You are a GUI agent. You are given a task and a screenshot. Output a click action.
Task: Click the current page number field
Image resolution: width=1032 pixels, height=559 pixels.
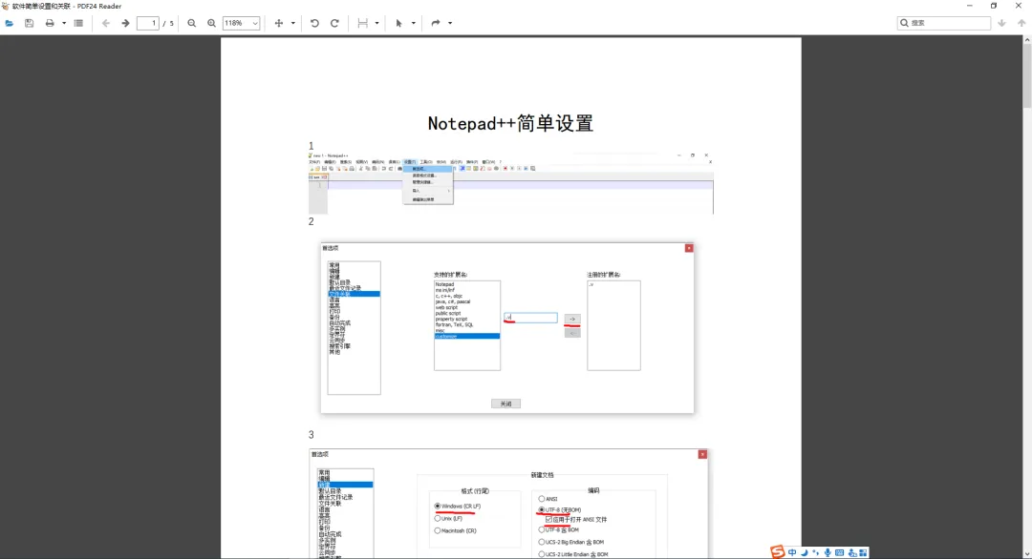pos(148,23)
